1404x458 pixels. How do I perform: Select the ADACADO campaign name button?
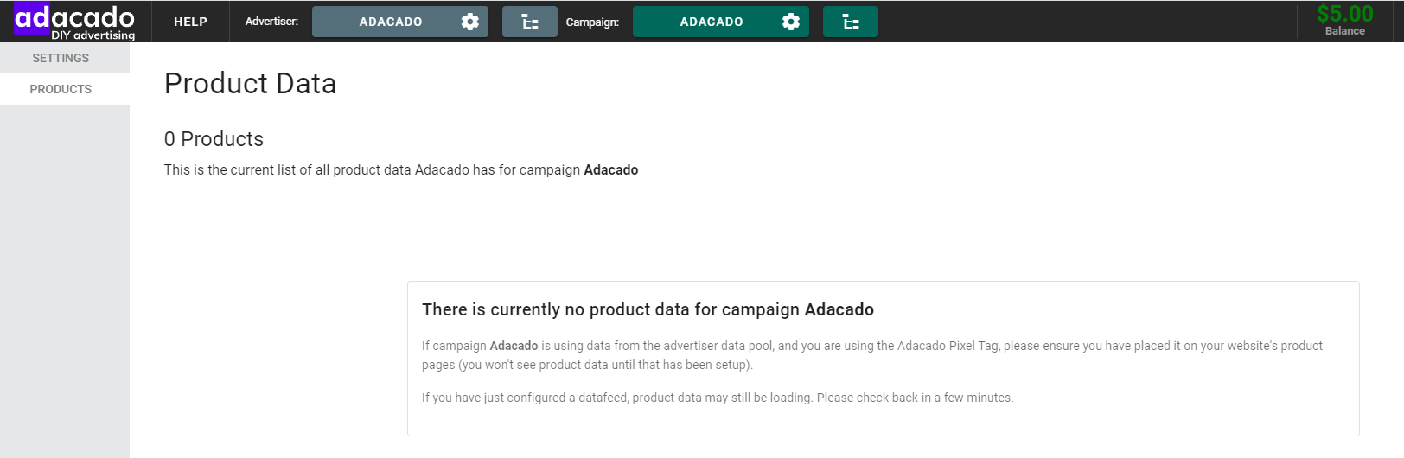(x=712, y=22)
